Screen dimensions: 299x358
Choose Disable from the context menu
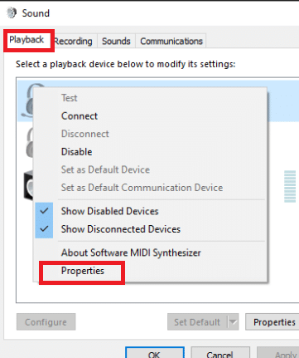pyautogui.click(x=76, y=152)
